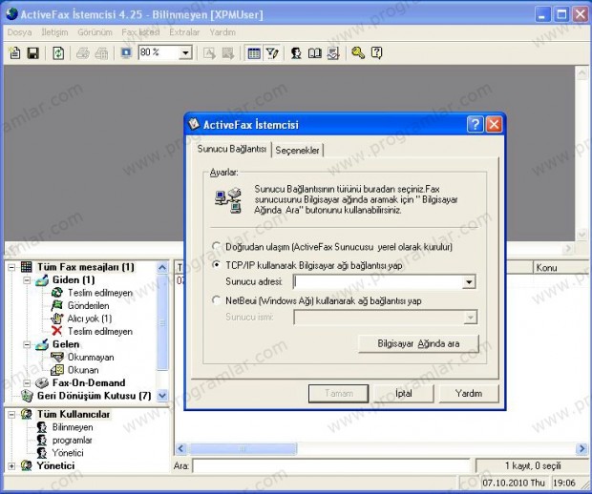This screenshot has height=494, width=592.
Task: Create a new fax message from toolbar
Action: pyautogui.click(x=14, y=53)
